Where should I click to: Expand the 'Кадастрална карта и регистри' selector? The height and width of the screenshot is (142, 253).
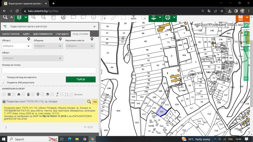(x=50, y=27)
